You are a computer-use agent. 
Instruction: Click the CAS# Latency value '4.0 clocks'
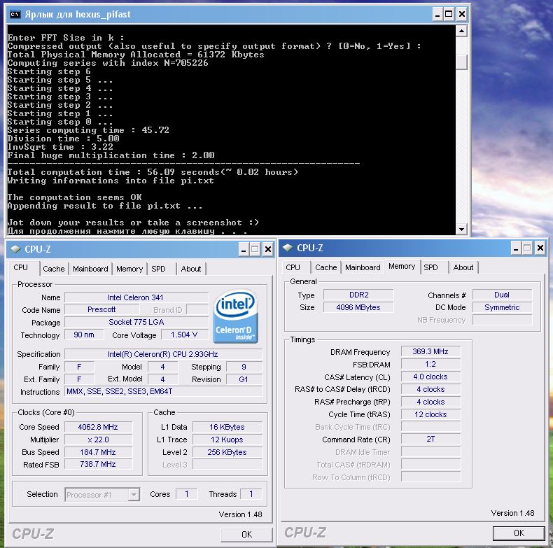(x=430, y=377)
